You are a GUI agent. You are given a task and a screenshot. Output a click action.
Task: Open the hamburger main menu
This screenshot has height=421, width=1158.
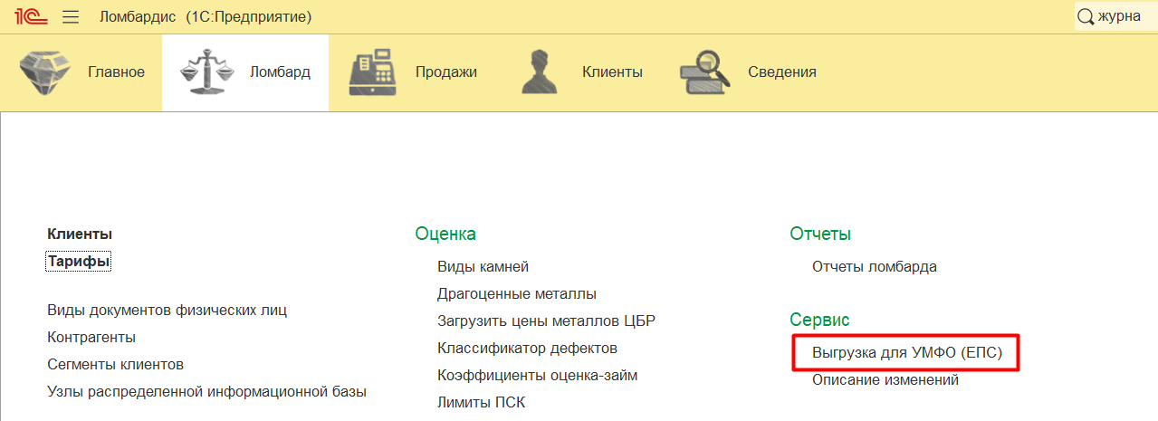tap(70, 16)
